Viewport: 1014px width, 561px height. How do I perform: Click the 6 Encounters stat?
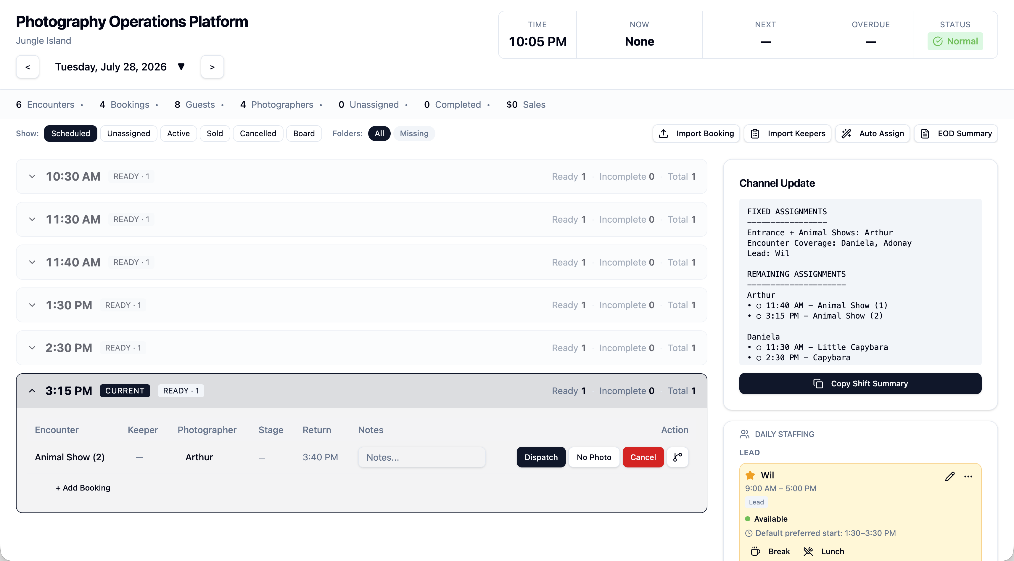pyautogui.click(x=45, y=104)
